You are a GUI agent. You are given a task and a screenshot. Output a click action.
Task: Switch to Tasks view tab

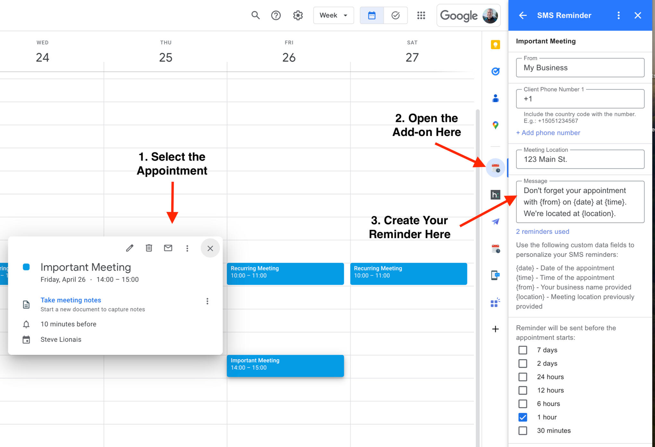pos(395,15)
